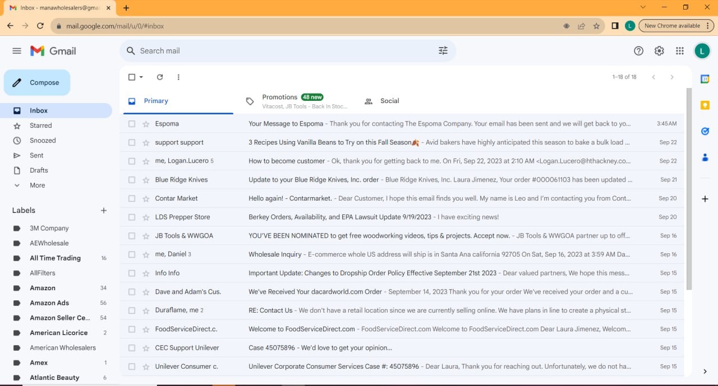718x386 pixels.
Task: Reload the page in Chrome
Action: click(40, 26)
